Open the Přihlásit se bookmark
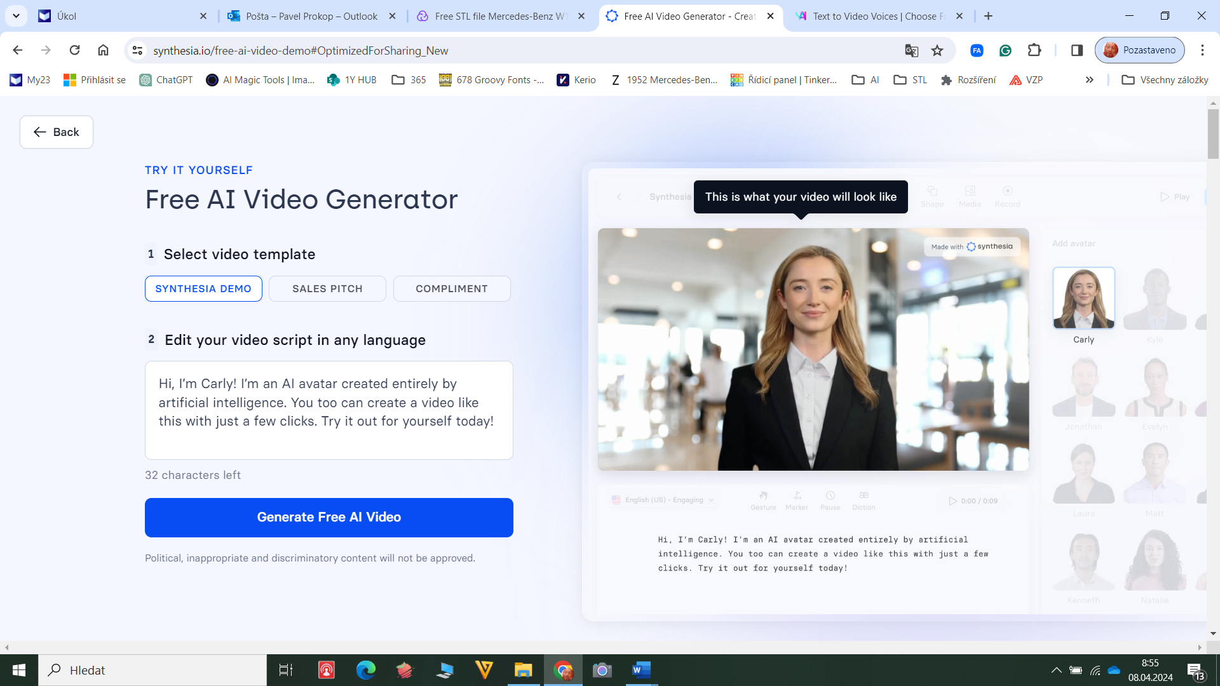Image resolution: width=1220 pixels, height=686 pixels. [95, 79]
